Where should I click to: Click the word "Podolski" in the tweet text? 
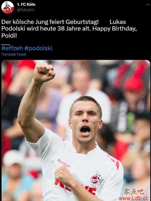tap(13, 29)
